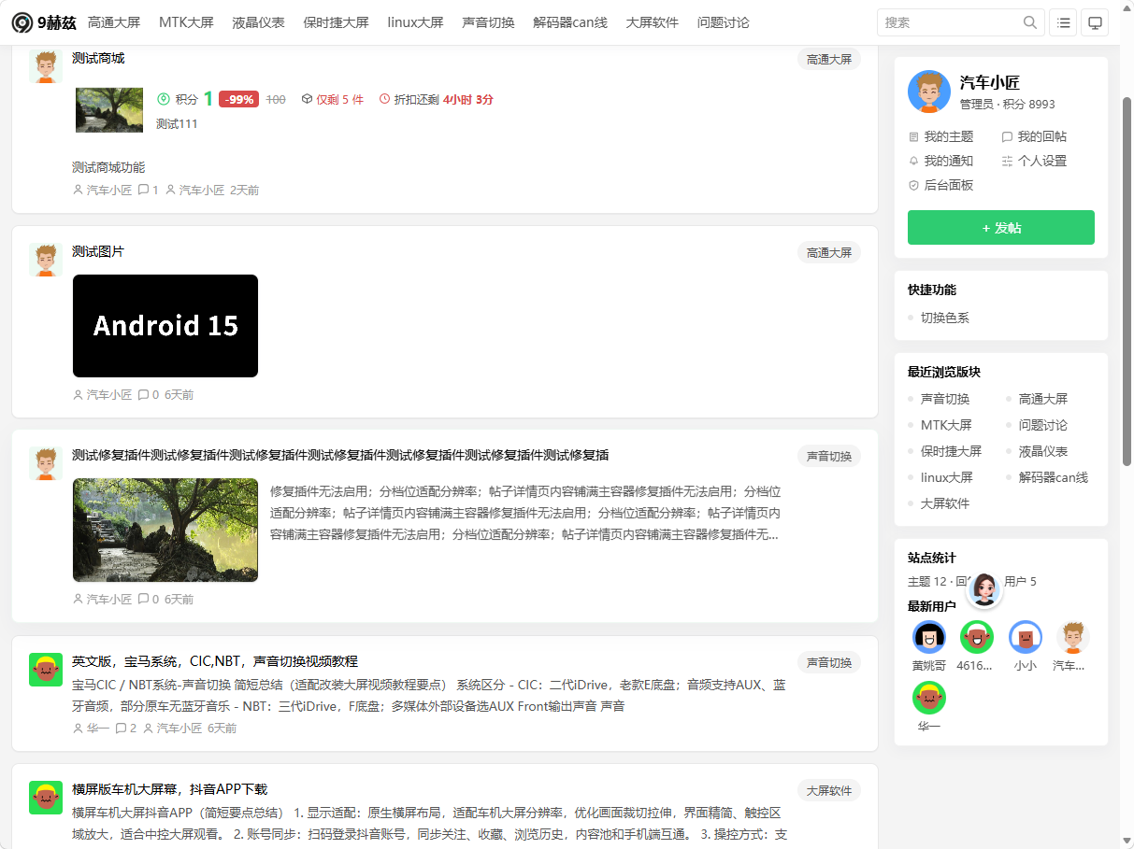Click author avatar of 测试图片 post

click(x=46, y=260)
